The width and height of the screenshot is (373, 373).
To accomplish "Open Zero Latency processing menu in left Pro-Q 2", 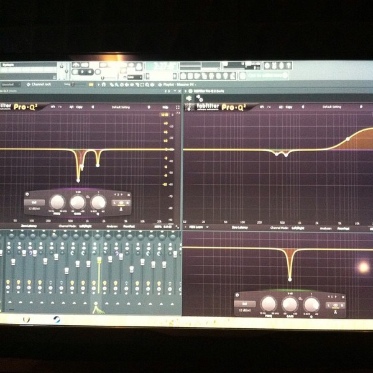I will coord(29,226).
